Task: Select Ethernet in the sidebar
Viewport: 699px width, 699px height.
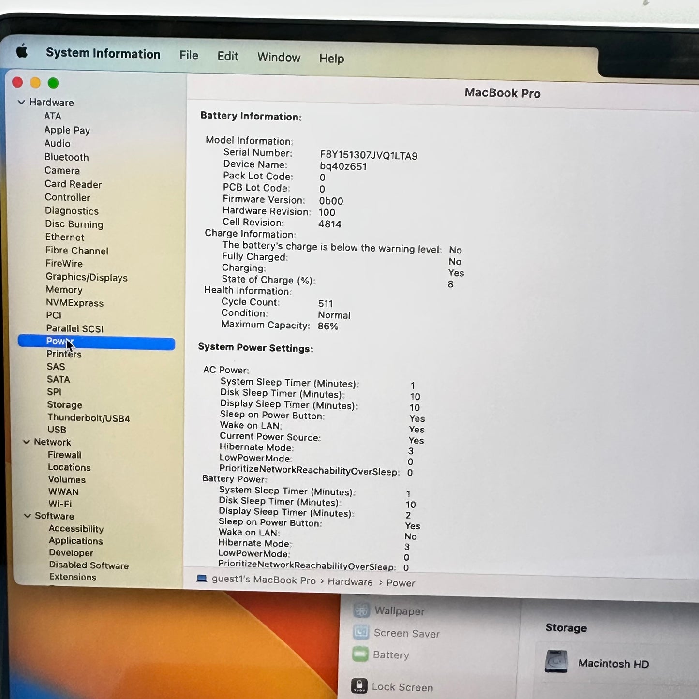Action: (x=65, y=237)
